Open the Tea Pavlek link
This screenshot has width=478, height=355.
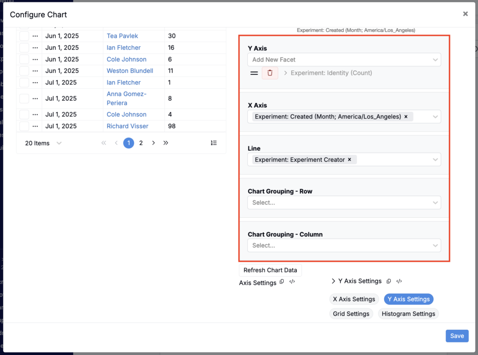122,36
